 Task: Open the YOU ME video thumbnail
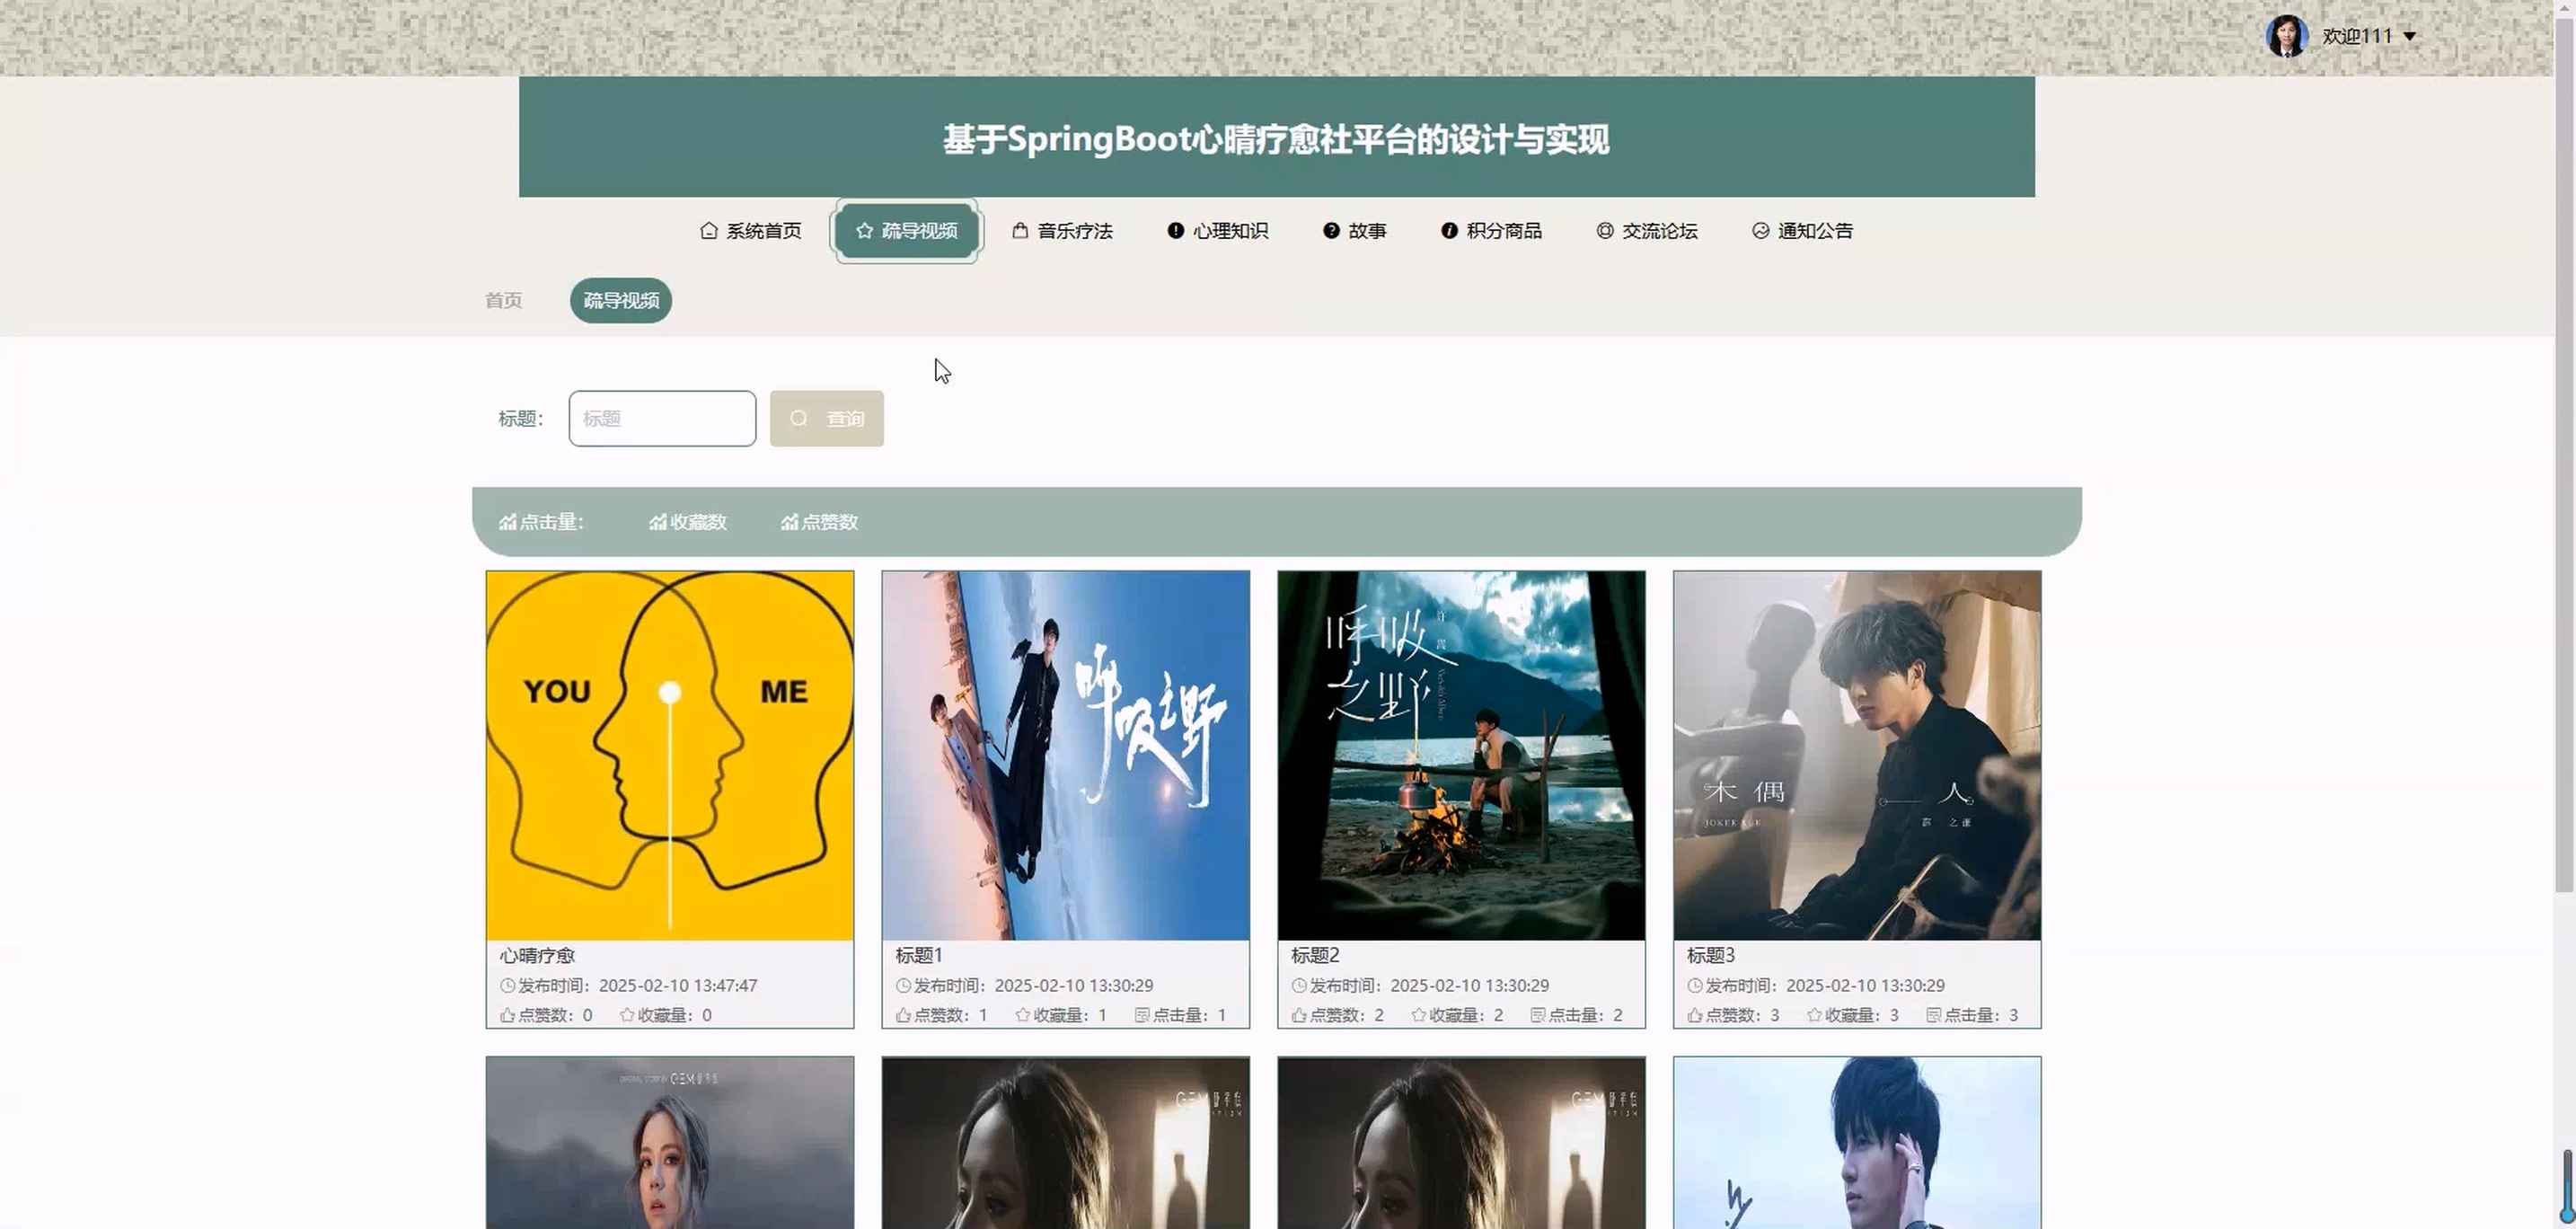[670, 755]
